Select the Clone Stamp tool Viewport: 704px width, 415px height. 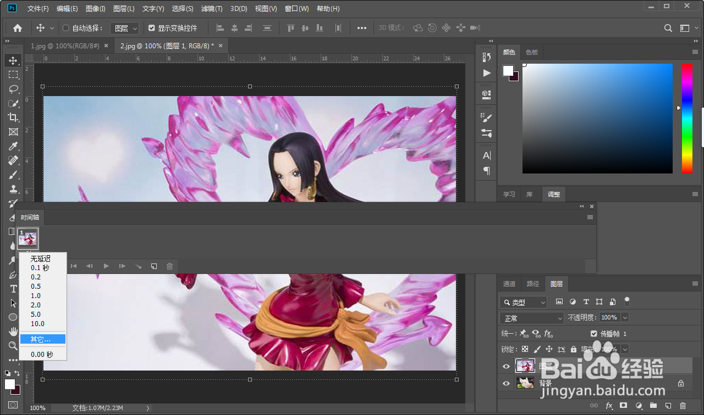click(13, 189)
